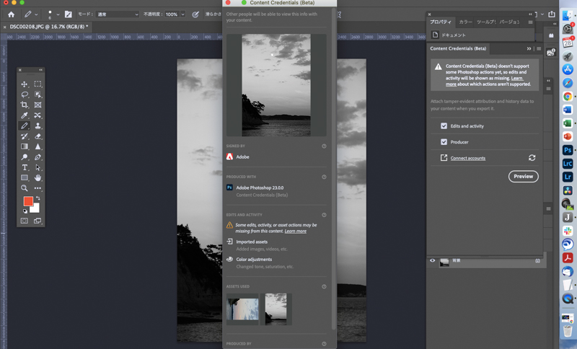The image size is (577, 349).
Task: Select the Type tool
Action: point(25,167)
